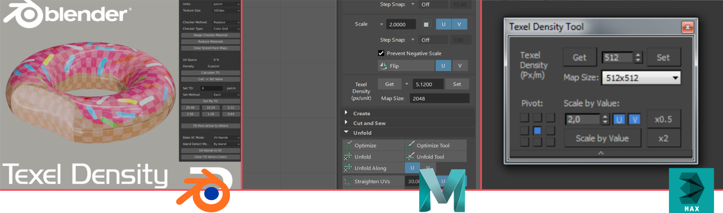Choose the 1.28 density preset
Viewport: 723px width, 213px height.
point(210,114)
